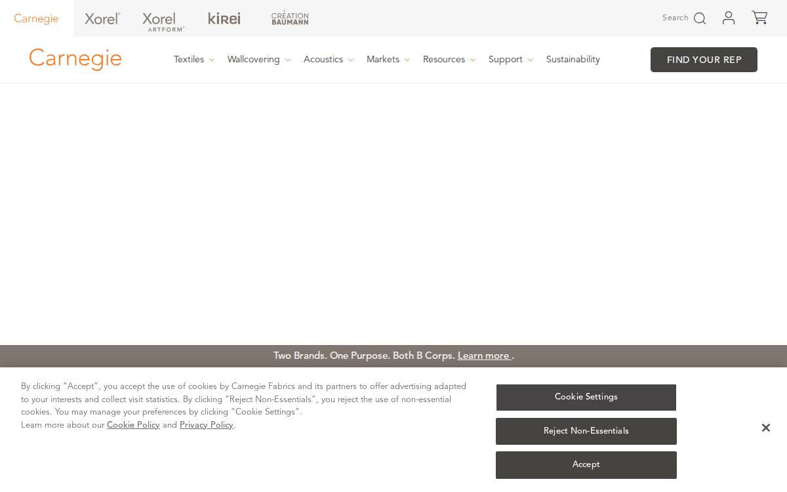Switch to the Xorel brand tab
Image resolution: width=787 pixels, height=492 pixels.
(102, 18)
